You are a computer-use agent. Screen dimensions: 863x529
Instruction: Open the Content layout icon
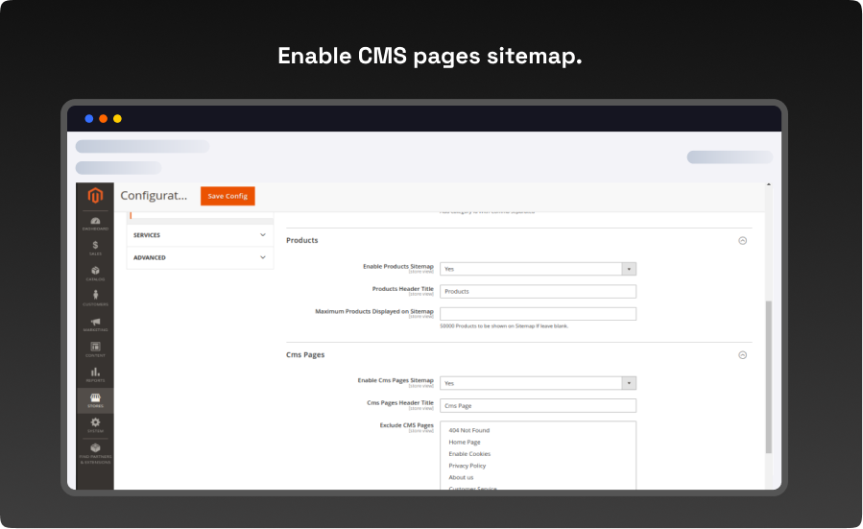pyautogui.click(x=95, y=349)
